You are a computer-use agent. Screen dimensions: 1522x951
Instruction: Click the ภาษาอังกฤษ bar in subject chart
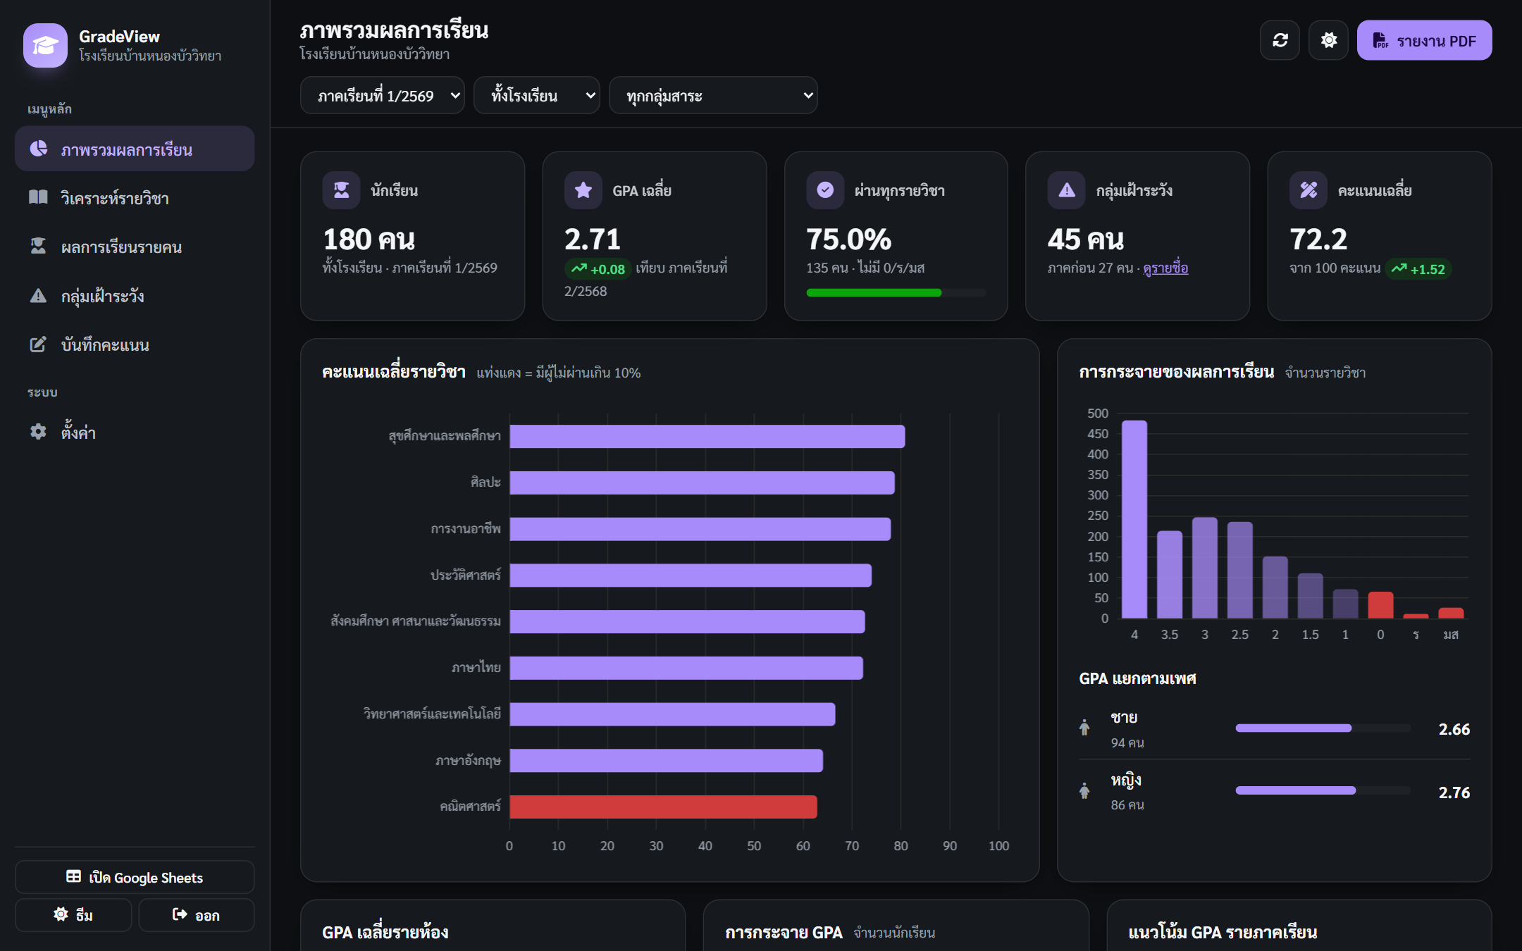click(x=667, y=761)
